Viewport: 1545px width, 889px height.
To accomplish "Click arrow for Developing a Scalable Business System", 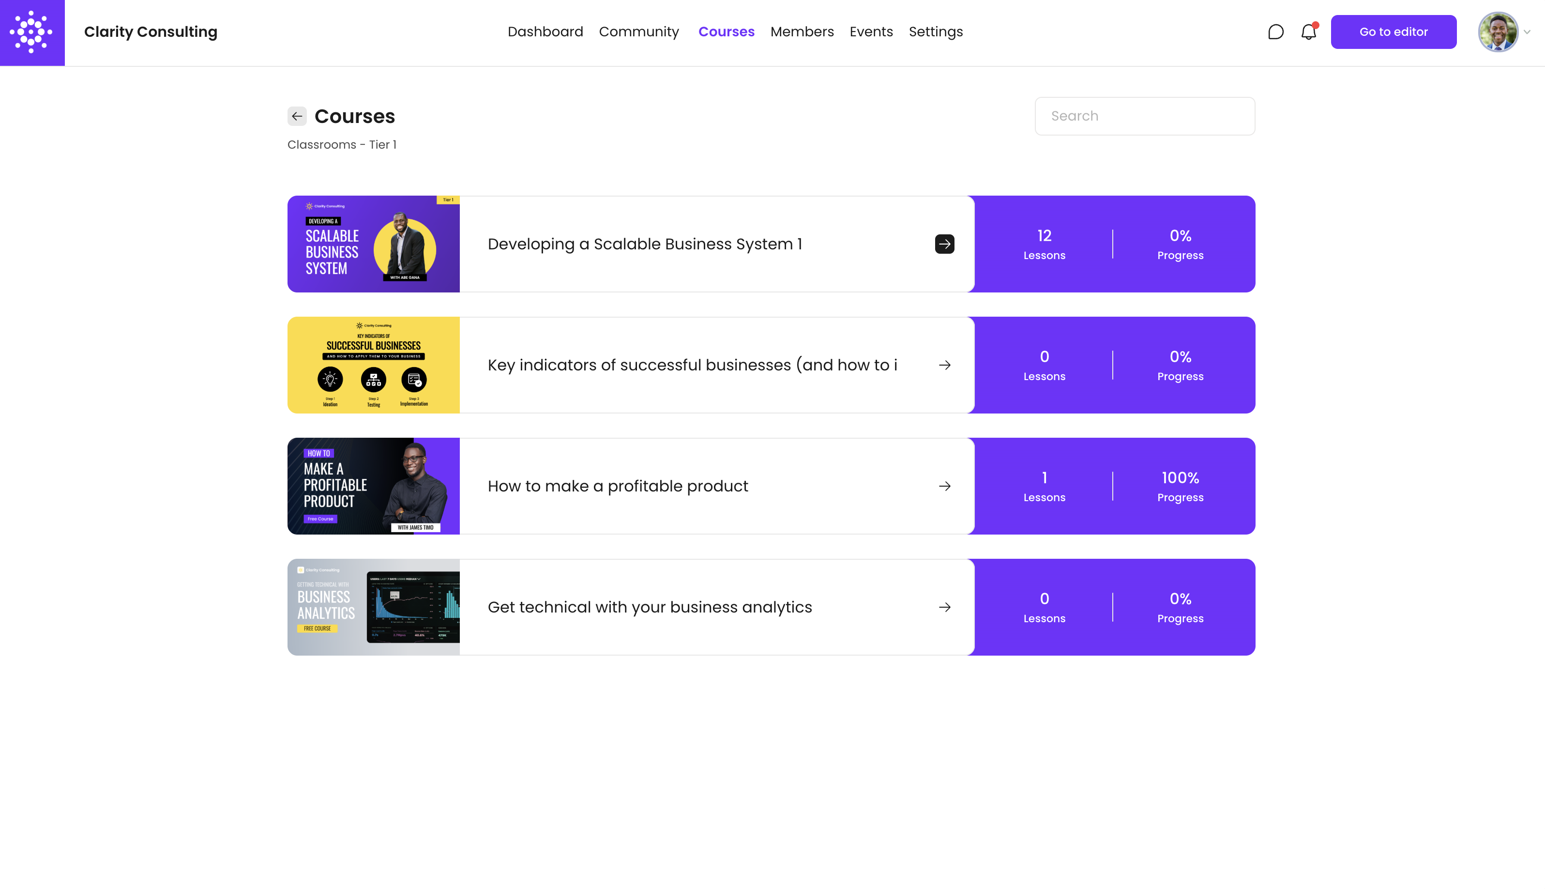I will click(x=944, y=244).
